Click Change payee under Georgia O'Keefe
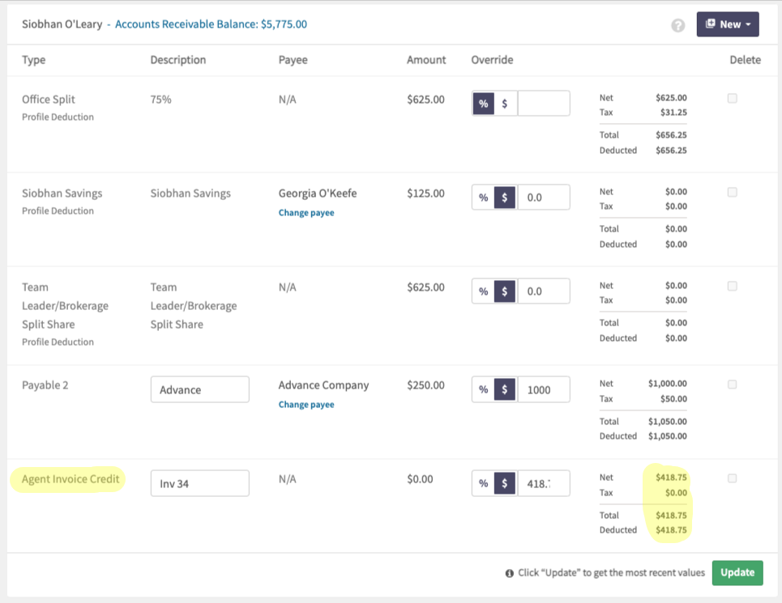Viewport: 782px width, 603px height. pos(306,213)
